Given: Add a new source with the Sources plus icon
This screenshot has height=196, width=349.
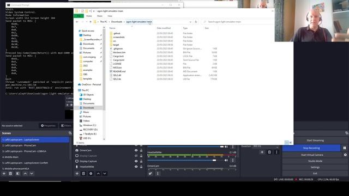Looking at the screenshot, I should (77, 174).
